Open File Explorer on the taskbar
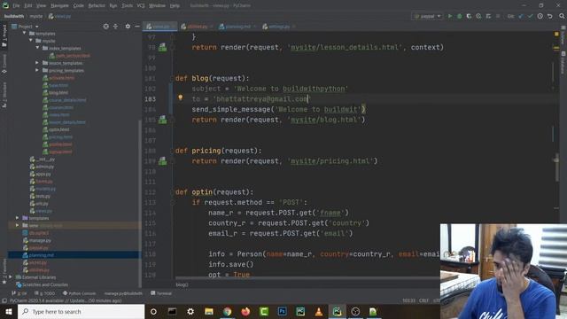The width and height of the screenshot is (567, 319). tap(209, 311)
